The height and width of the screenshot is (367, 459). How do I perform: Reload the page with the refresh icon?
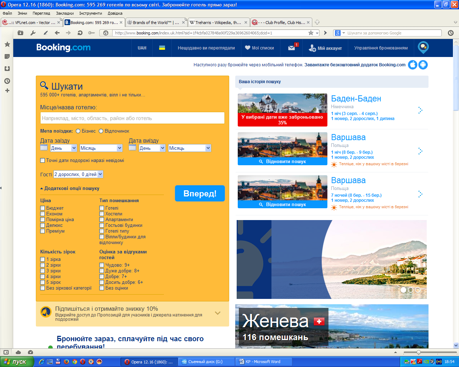tap(80, 33)
